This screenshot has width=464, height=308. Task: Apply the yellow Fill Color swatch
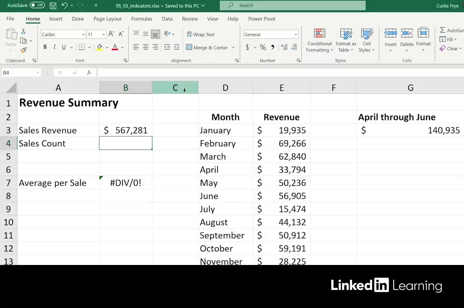(x=100, y=47)
